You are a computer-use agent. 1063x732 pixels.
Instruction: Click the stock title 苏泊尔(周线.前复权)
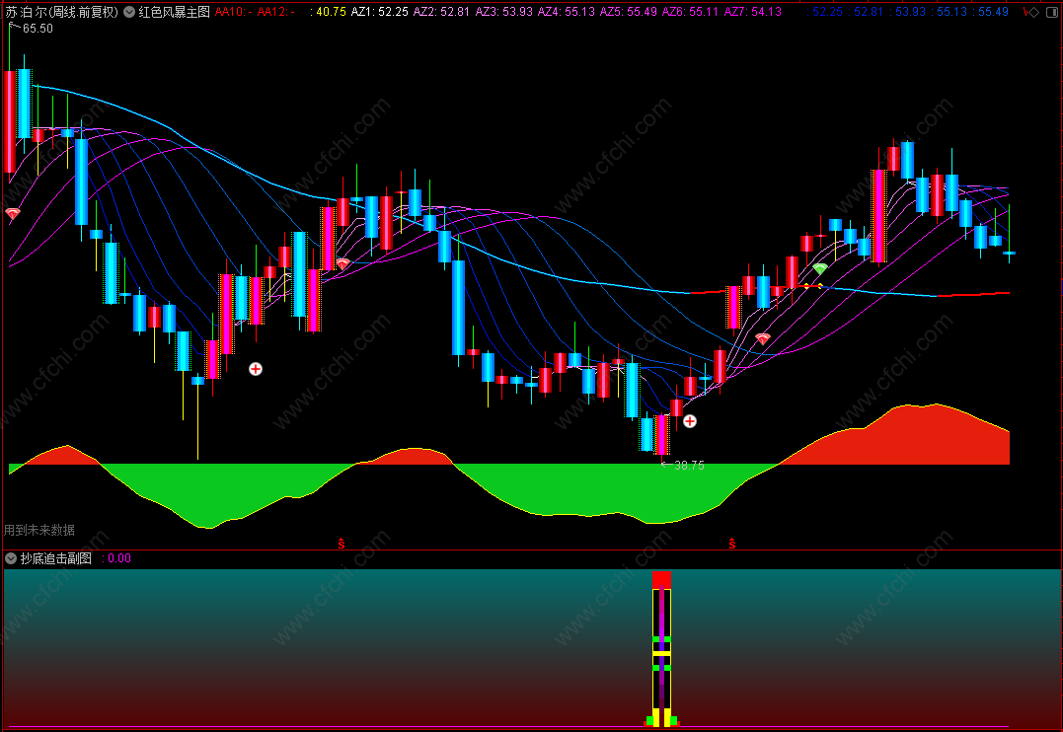click(62, 12)
